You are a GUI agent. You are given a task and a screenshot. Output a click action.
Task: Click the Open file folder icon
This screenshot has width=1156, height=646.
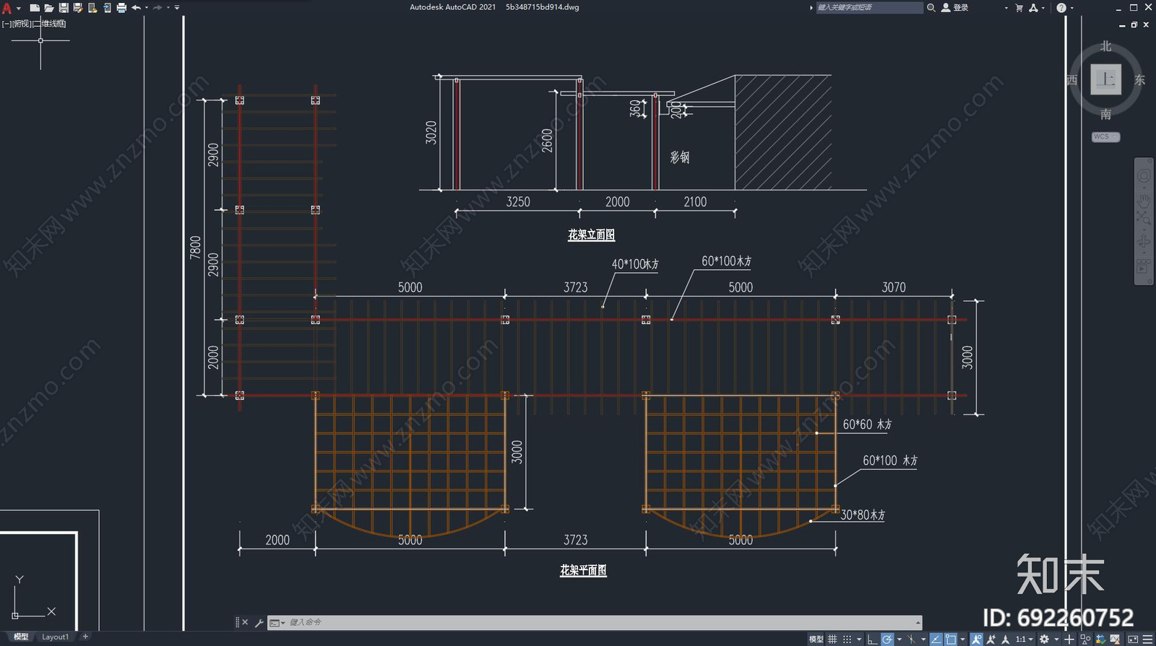pyautogui.click(x=49, y=8)
